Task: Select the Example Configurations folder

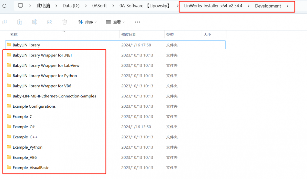Action: click(34, 106)
